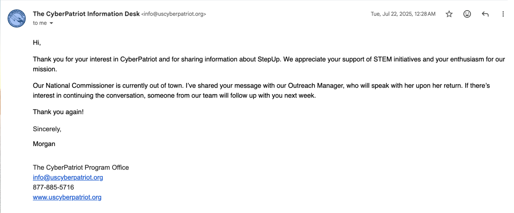Reply using the arrow icon
Image resolution: width=514 pixels, height=213 pixels.
click(x=485, y=14)
